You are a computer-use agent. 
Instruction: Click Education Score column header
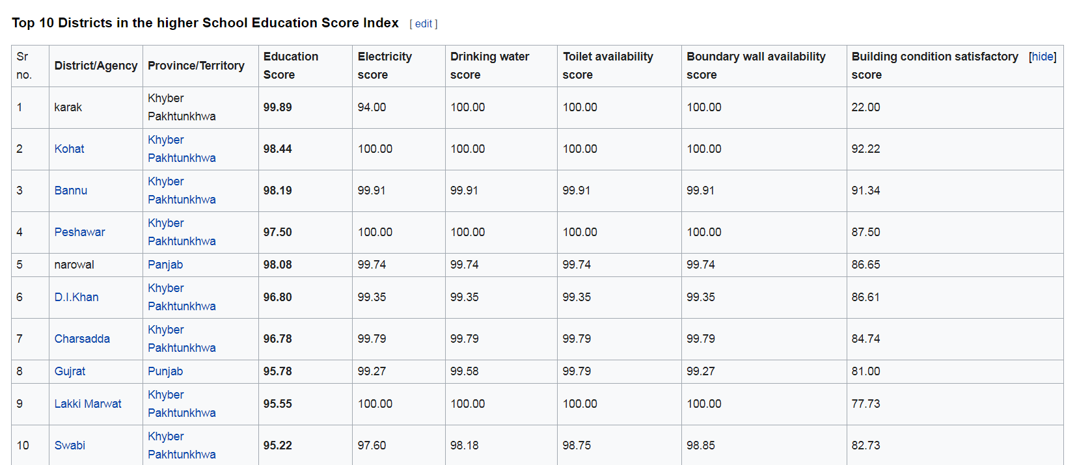pos(305,66)
